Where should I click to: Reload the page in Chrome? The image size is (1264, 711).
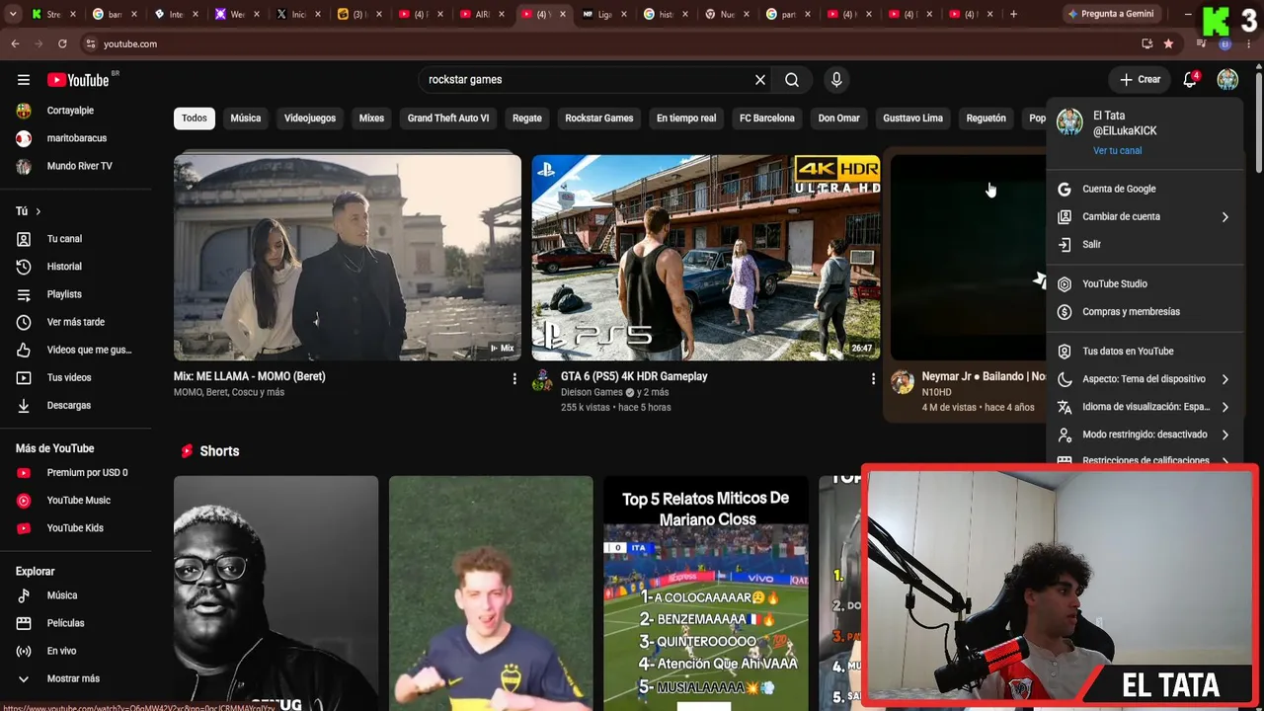tap(62, 44)
